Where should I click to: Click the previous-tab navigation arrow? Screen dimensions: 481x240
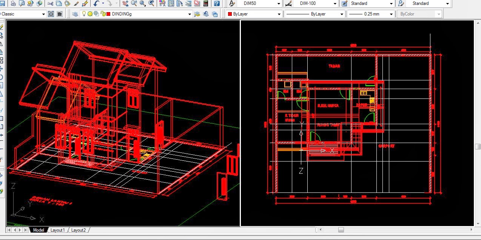tap(15, 230)
